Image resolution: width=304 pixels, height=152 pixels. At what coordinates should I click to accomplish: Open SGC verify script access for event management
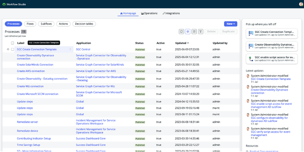[x=270, y=133]
